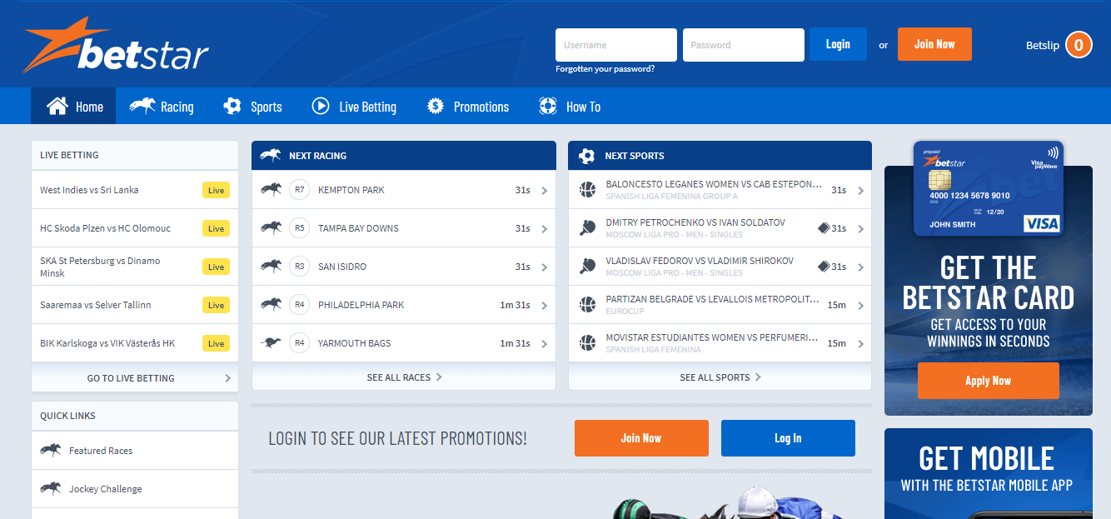Image resolution: width=1111 pixels, height=519 pixels.
Task: Click Join Now in promotions banner
Action: pos(641,438)
